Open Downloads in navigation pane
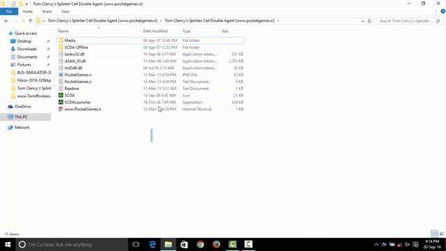Screen dimensions: 446x251 (x=26, y=49)
